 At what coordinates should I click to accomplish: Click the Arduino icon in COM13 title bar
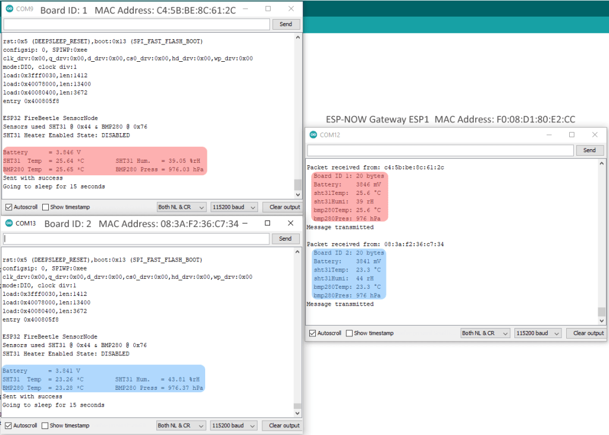(x=8, y=223)
